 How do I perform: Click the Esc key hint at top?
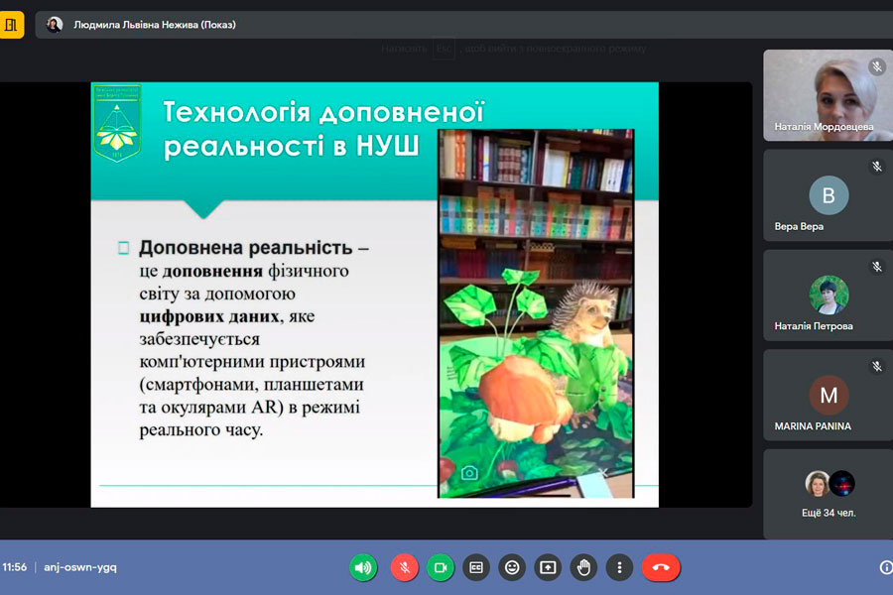(444, 49)
